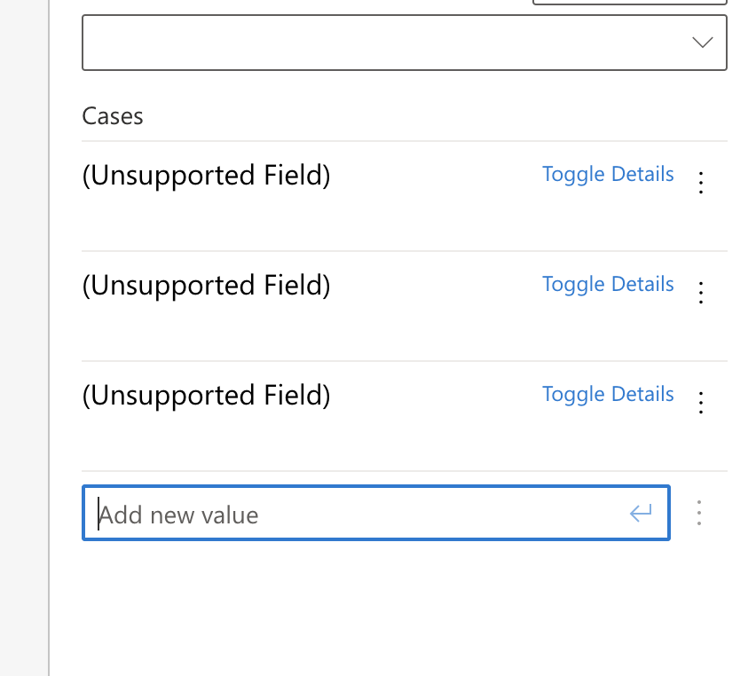The width and height of the screenshot is (756, 676).
Task: Open more options for third Unsupported Field
Action: click(701, 403)
